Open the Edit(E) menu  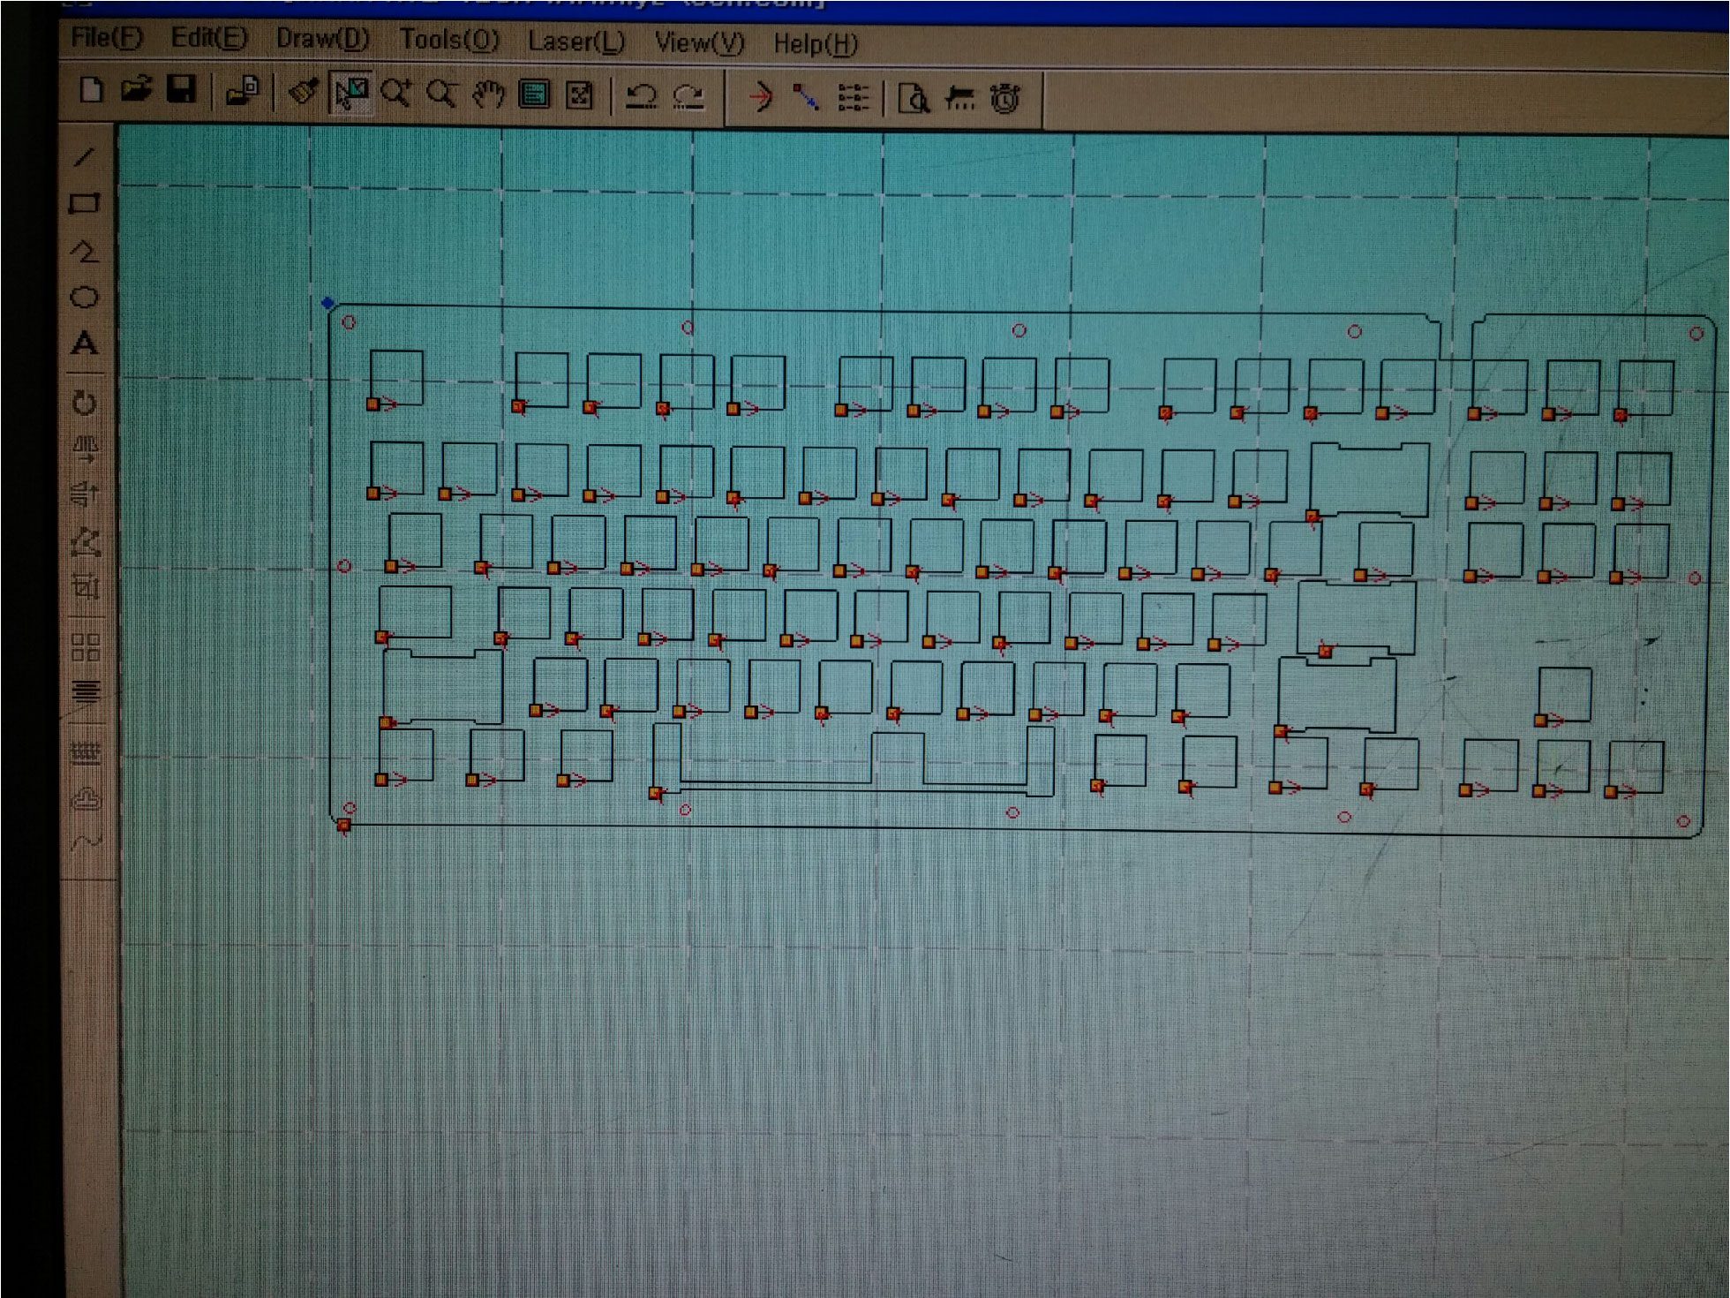(209, 38)
